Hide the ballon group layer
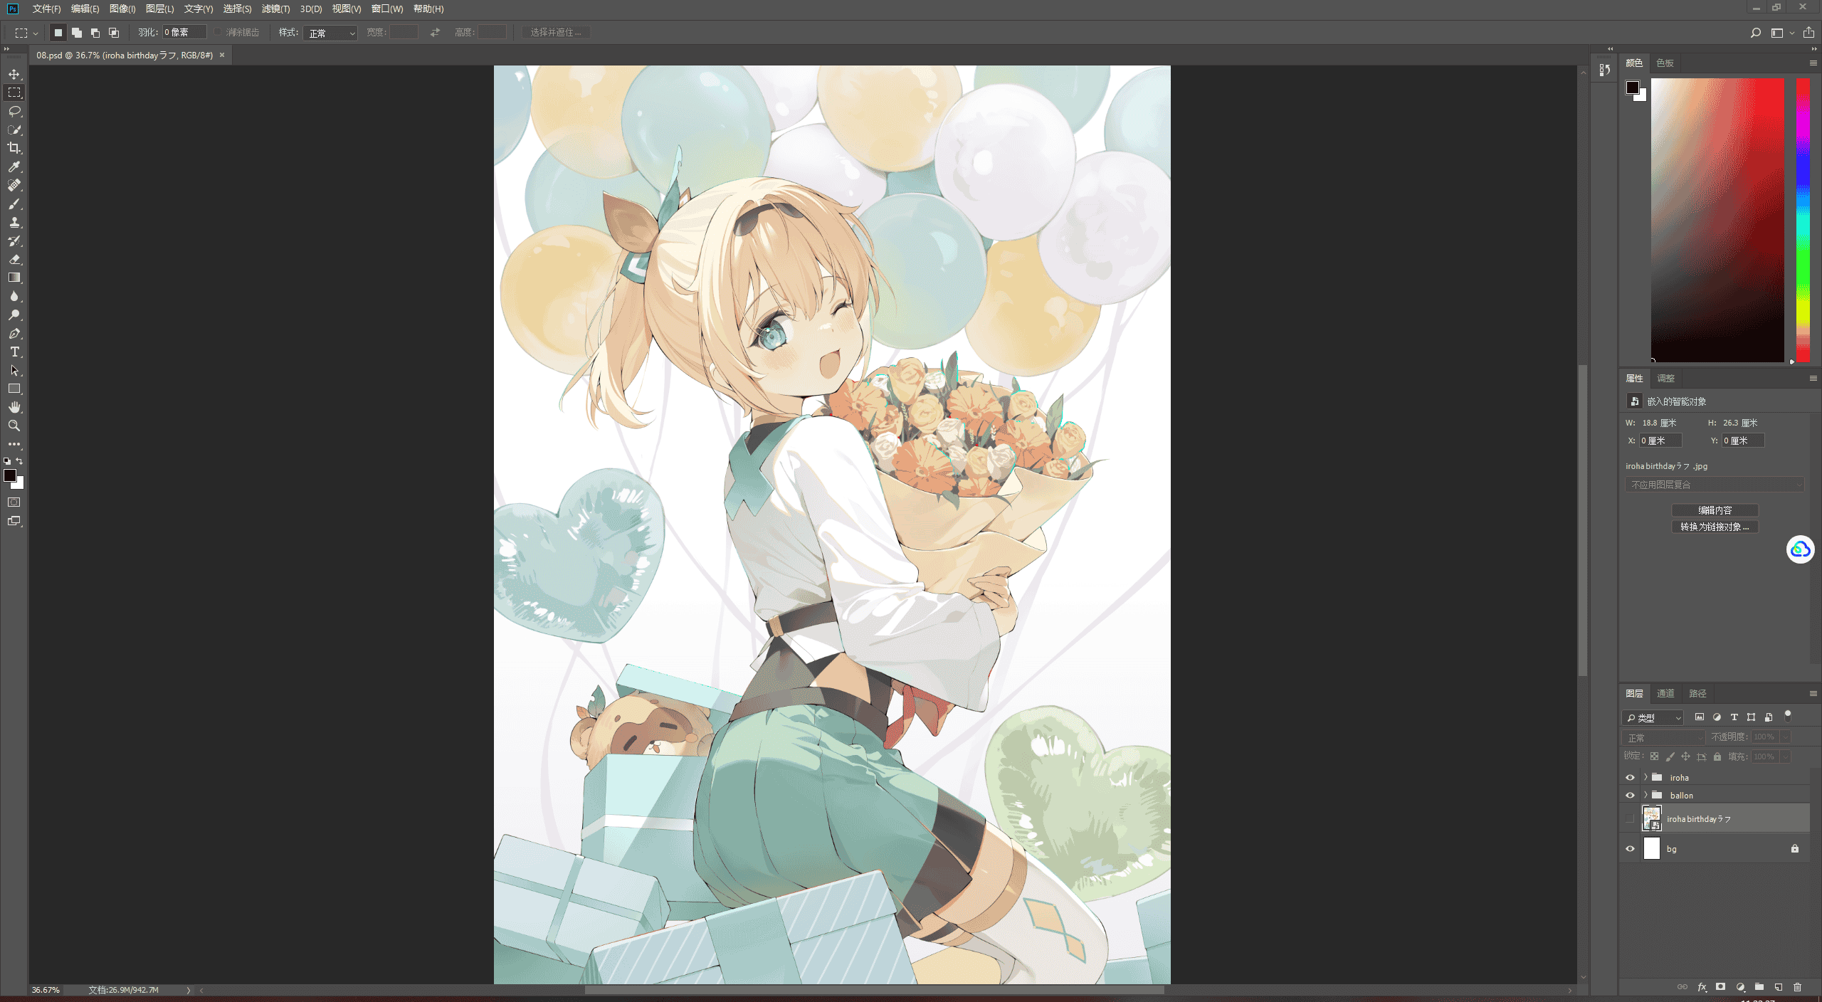 1630,795
